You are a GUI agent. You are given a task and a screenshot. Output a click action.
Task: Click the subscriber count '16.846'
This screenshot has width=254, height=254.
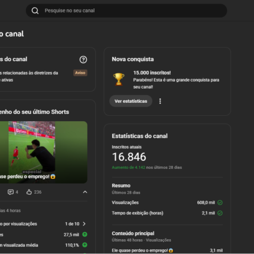point(129,157)
